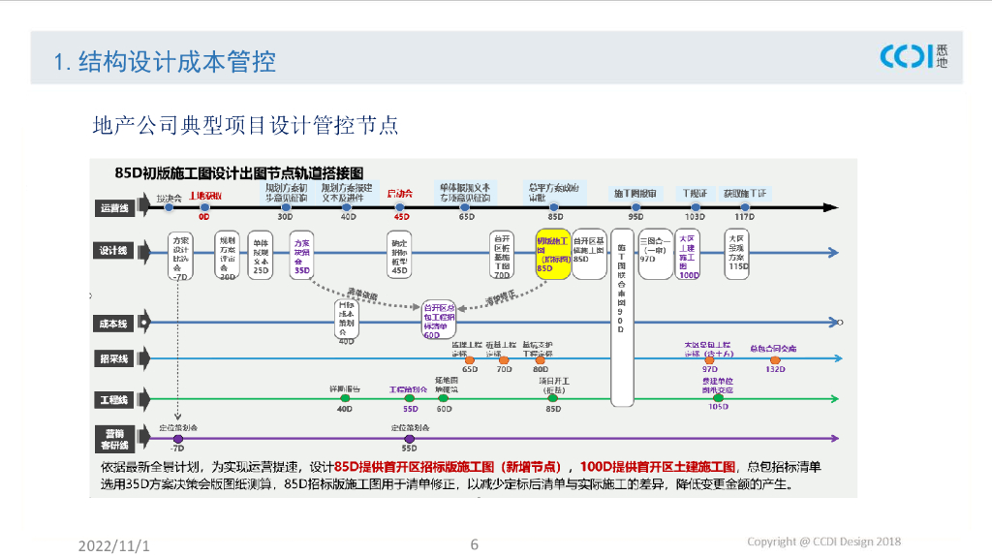Click the 117D marker on the operations line

745,207
